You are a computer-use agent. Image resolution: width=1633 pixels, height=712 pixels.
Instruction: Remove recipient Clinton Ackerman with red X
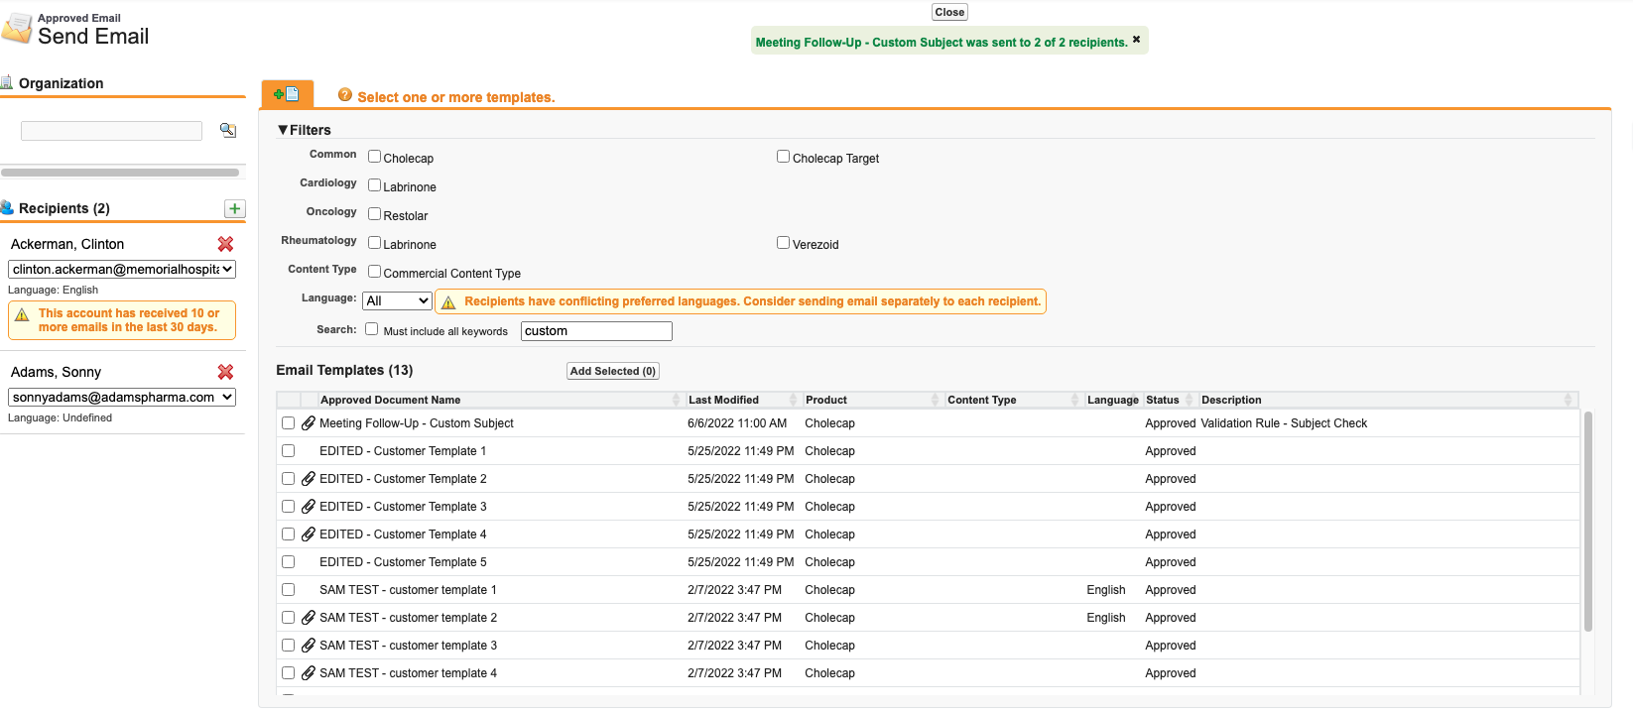click(225, 244)
